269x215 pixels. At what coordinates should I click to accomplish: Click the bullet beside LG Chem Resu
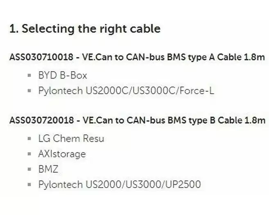coord(29,138)
